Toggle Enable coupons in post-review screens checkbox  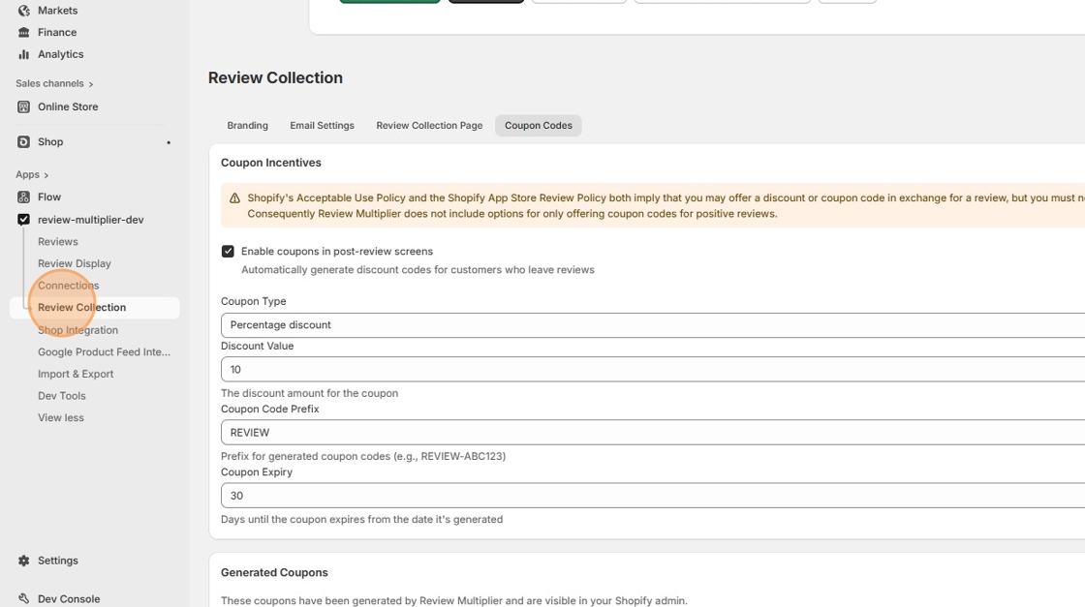tap(228, 251)
